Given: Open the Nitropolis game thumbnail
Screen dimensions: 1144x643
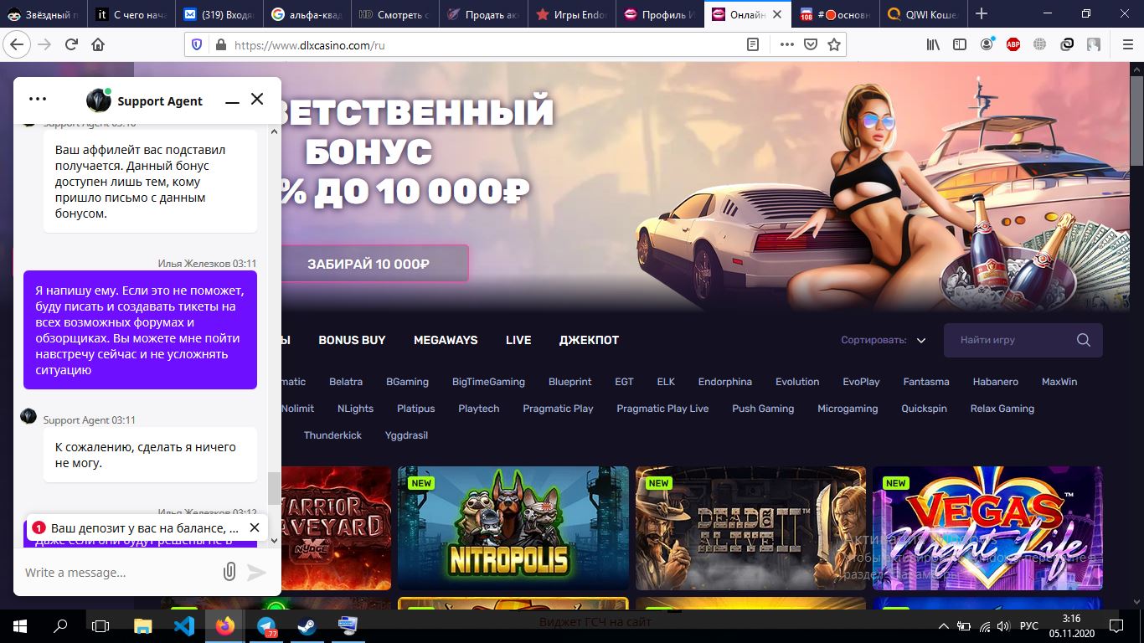Looking at the screenshot, I should point(513,528).
